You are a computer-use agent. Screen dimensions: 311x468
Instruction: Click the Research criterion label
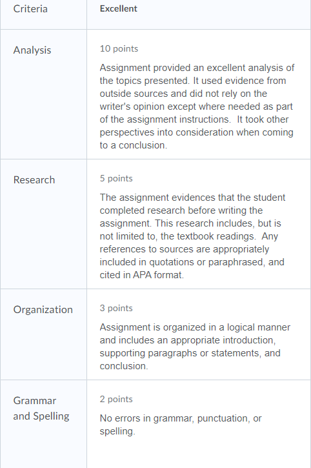[34, 180]
